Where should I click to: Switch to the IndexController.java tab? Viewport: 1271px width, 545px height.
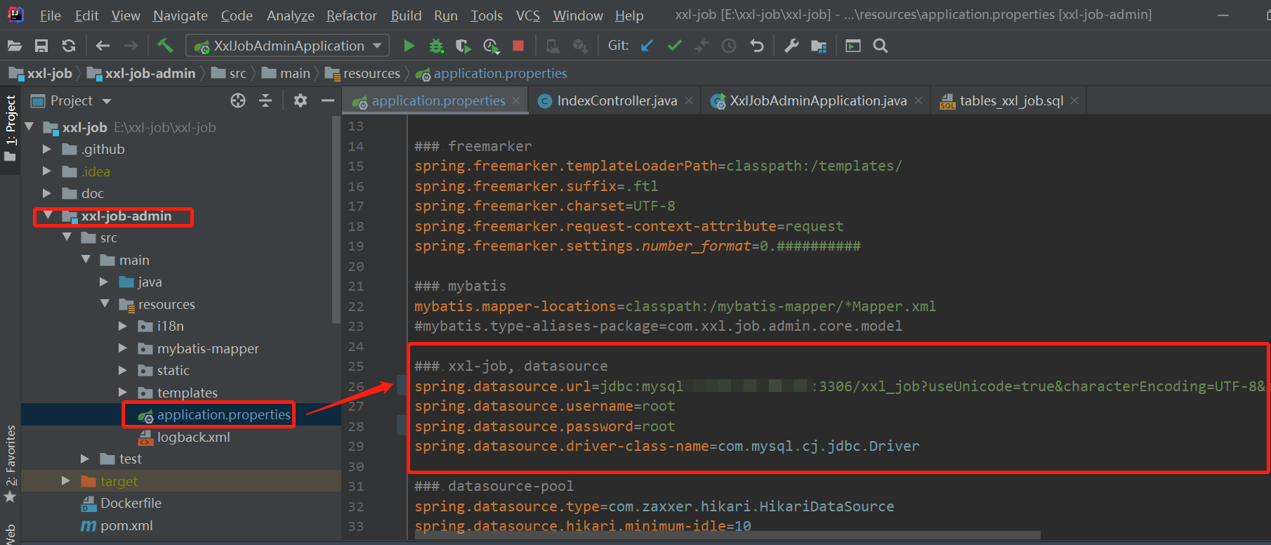click(x=617, y=100)
